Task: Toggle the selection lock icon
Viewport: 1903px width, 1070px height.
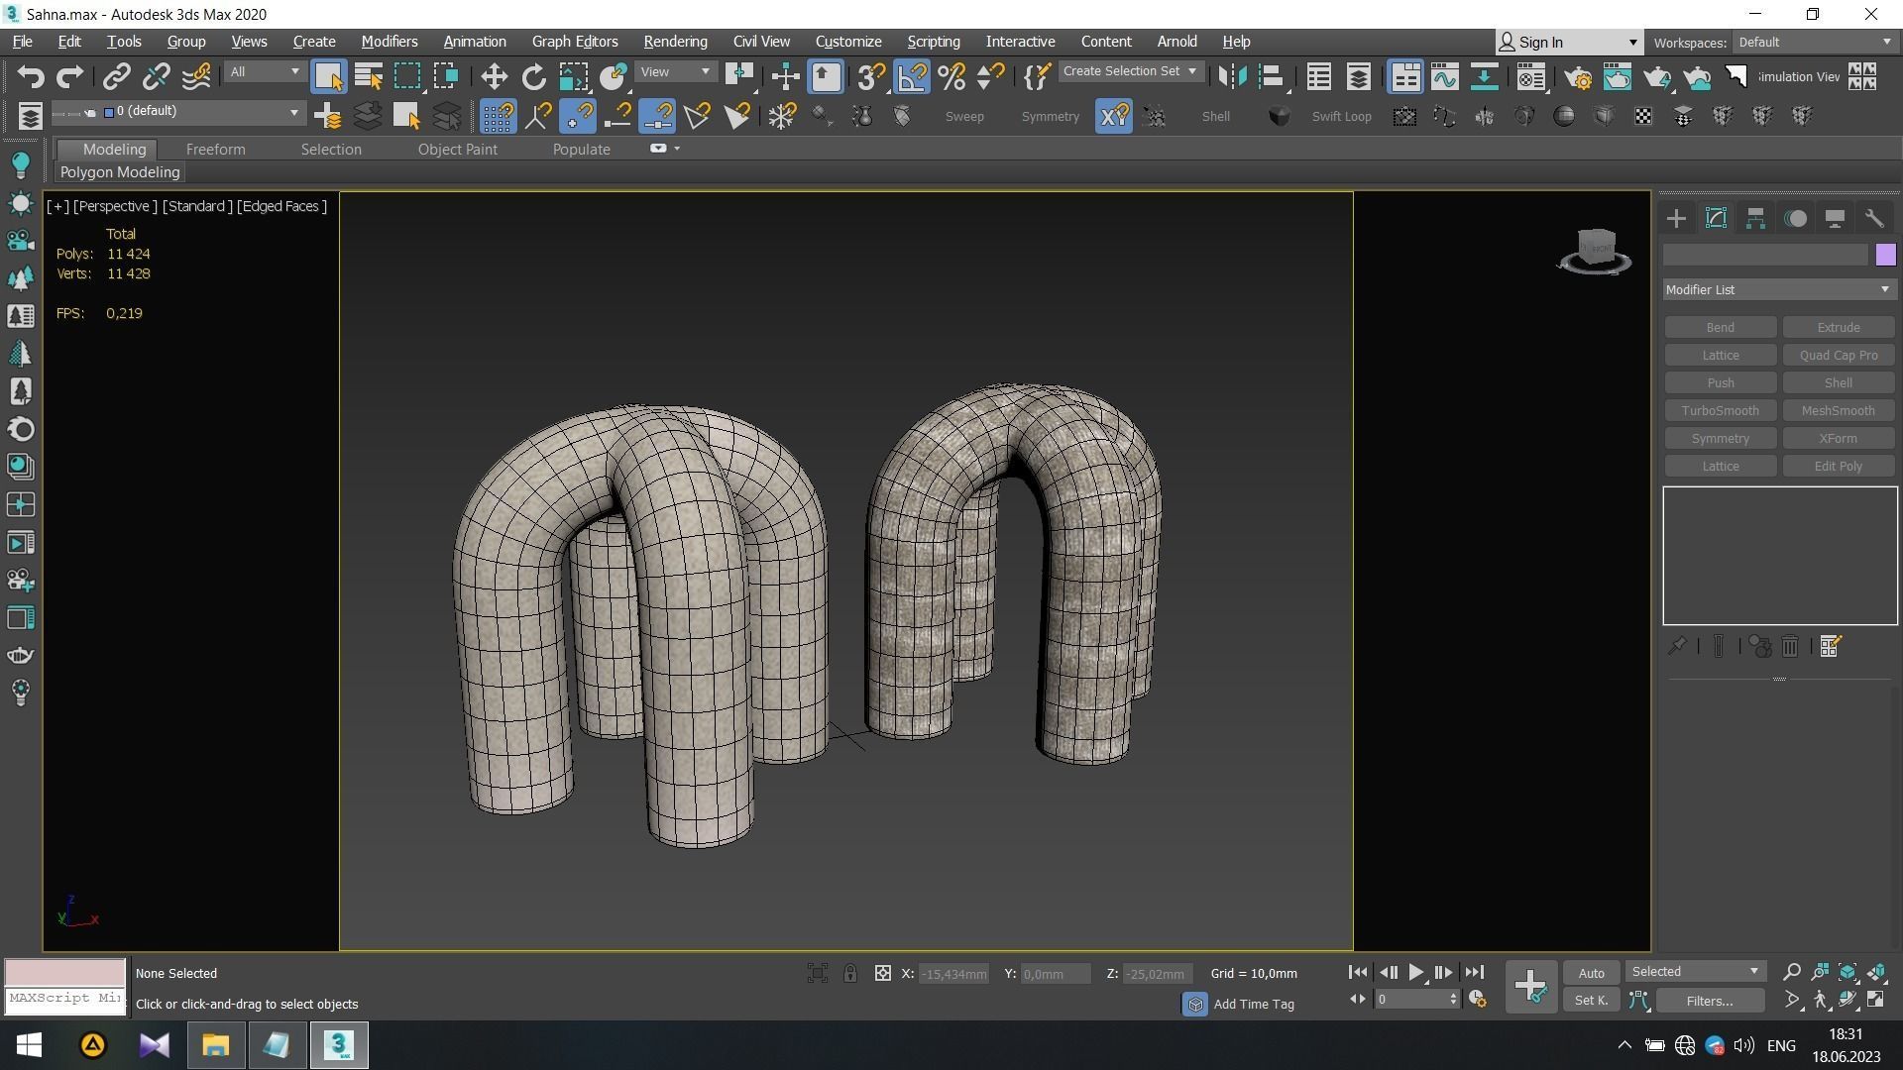Action: click(x=849, y=973)
